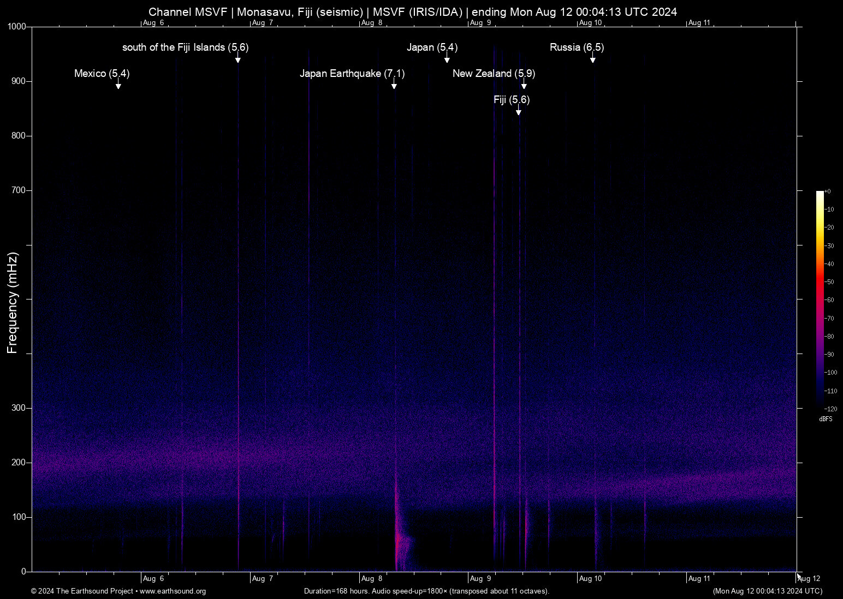Click the Russia (6.5) earthquake label
Screen dimensions: 843x599
577,47
